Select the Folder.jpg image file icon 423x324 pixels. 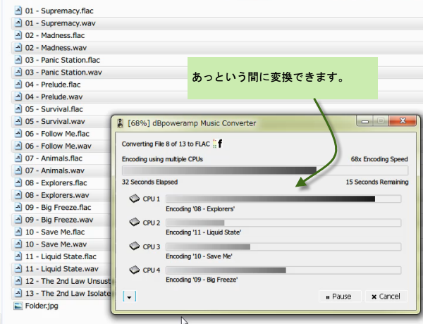tap(18, 306)
